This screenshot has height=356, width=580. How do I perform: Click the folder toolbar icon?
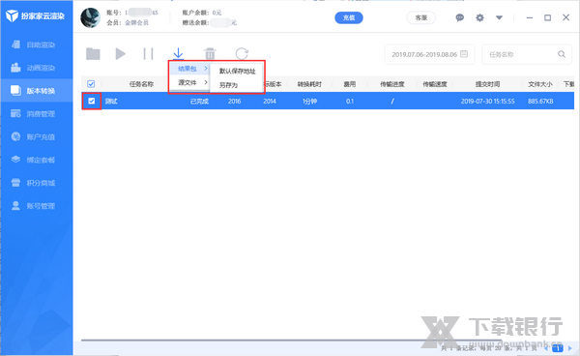click(x=93, y=54)
